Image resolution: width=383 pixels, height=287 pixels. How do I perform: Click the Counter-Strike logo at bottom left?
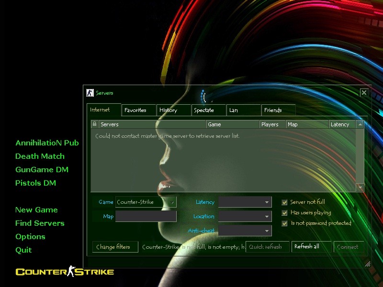[65, 271]
